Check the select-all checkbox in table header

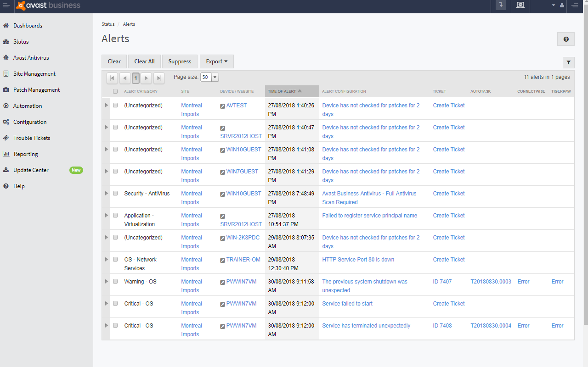(x=116, y=91)
